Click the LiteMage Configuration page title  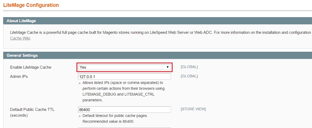tap(31, 5)
